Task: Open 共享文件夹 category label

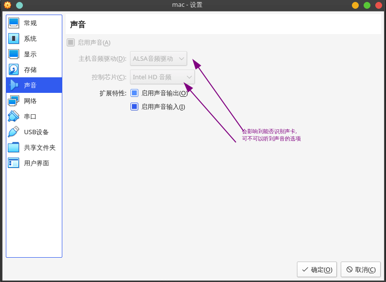Action: click(39, 147)
